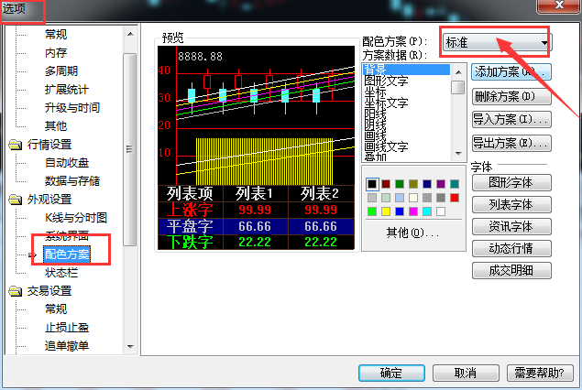Open the 图形字体 font settings
This screenshot has width=582, height=390.
(511, 182)
